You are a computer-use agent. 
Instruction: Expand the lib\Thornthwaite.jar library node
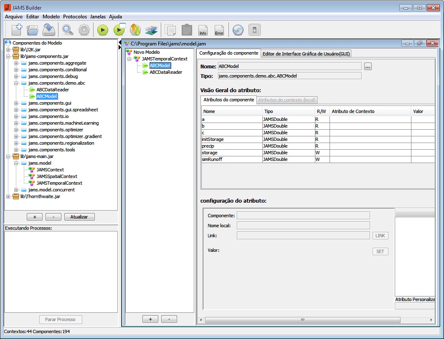pyautogui.click(x=8, y=196)
